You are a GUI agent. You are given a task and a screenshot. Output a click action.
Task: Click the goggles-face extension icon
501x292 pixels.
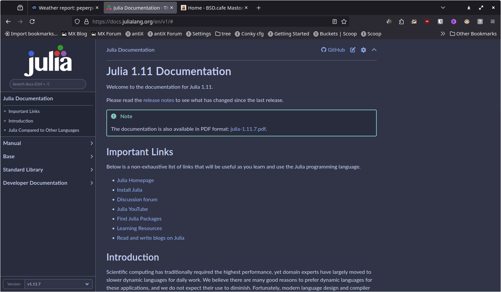(x=467, y=22)
